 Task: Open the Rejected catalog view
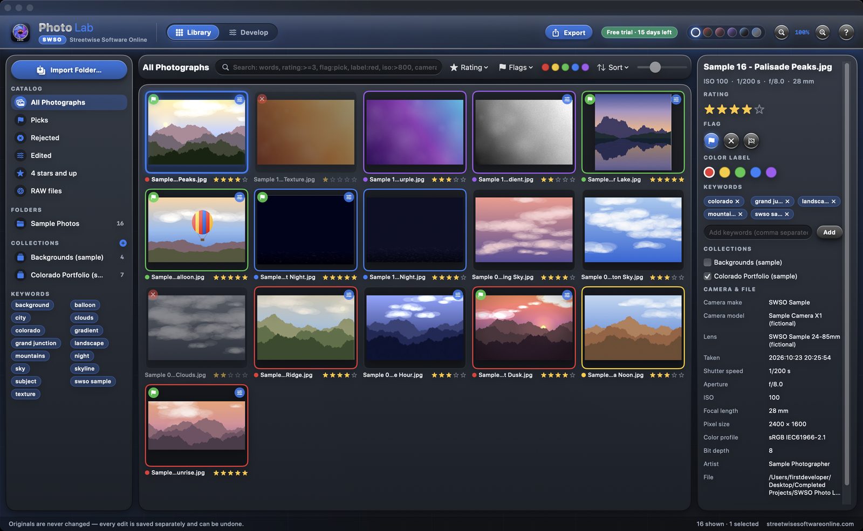tap(69, 137)
